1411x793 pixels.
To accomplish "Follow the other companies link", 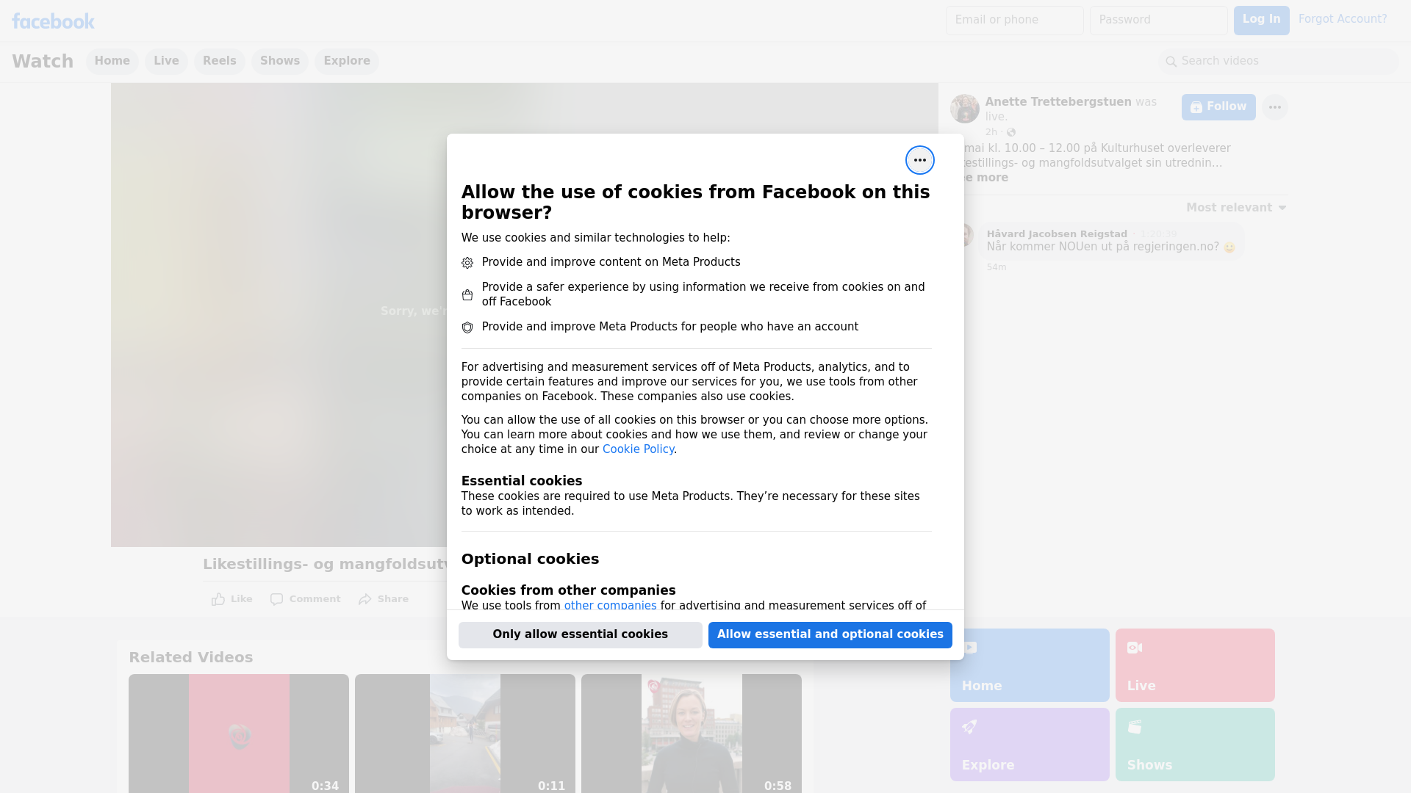I will point(610,606).
